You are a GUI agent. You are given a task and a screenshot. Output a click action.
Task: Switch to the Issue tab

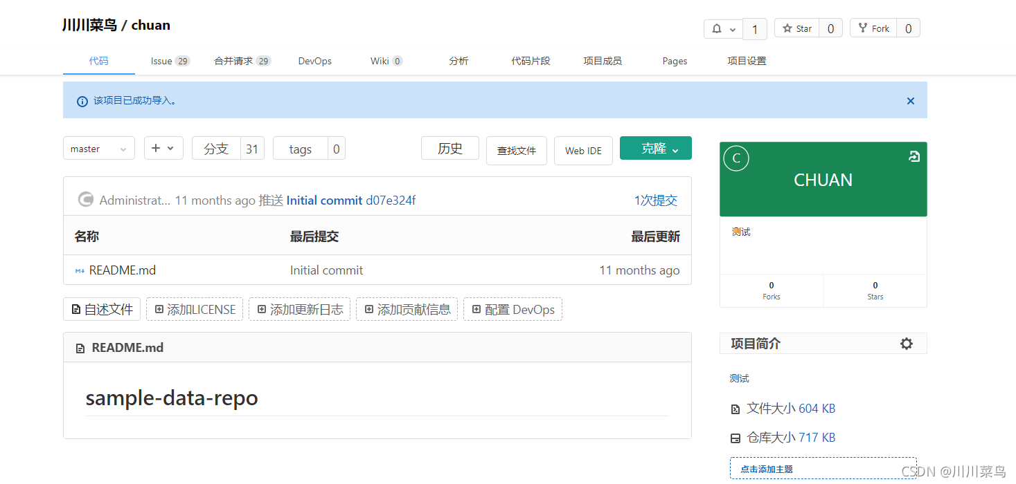(x=170, y=61)
